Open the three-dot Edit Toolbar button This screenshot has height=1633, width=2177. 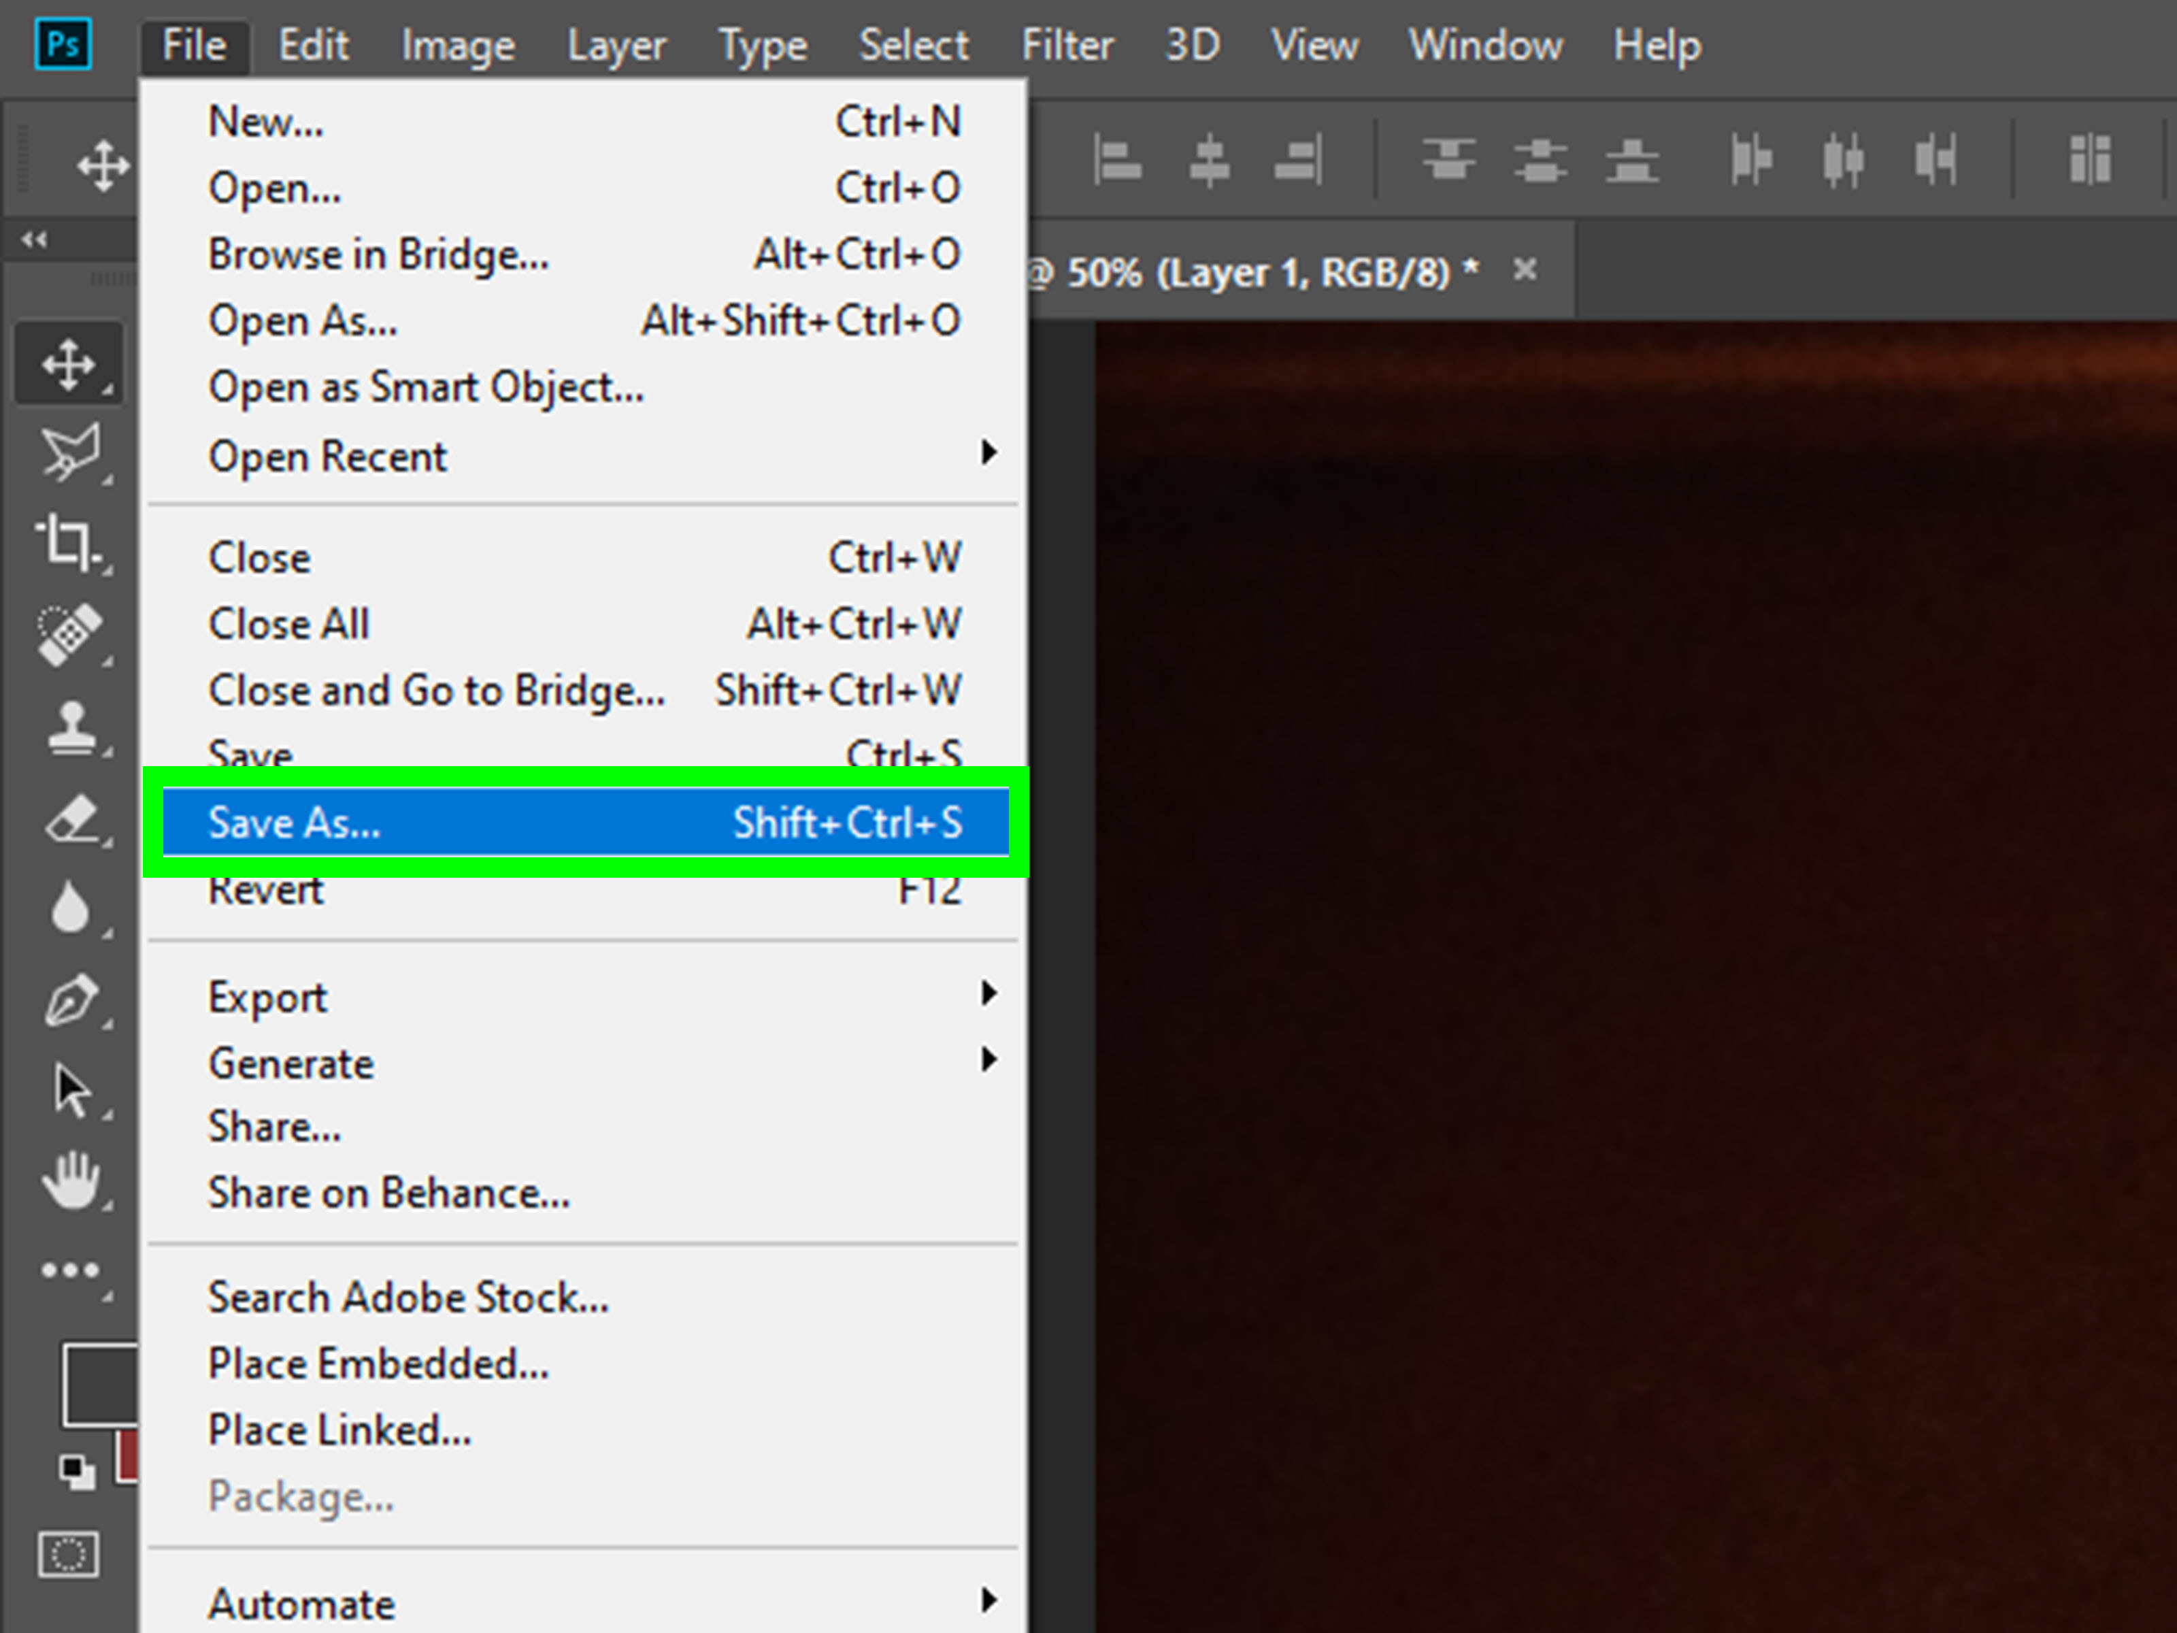(70, 1271)
